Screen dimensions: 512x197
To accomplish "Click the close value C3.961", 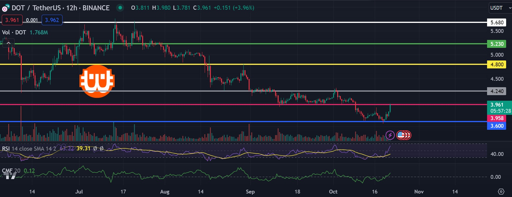I will (202, 8).
